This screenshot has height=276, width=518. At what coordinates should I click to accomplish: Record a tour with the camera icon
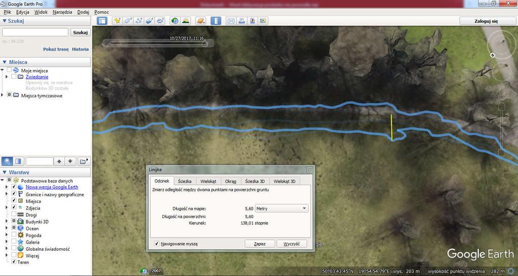160,21
